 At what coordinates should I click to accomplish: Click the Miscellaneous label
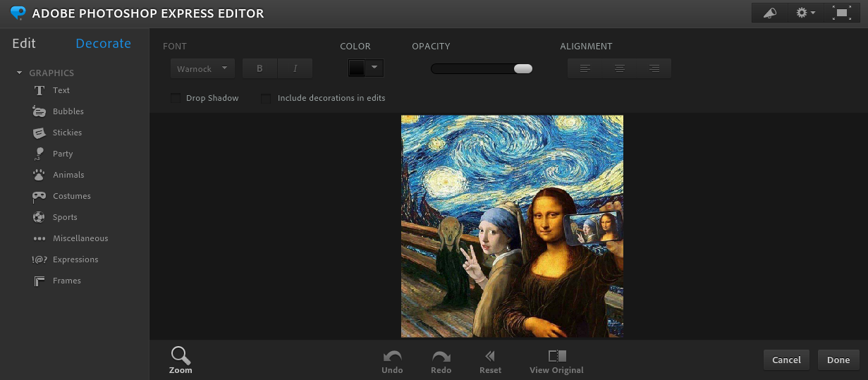tap(80, 238)
